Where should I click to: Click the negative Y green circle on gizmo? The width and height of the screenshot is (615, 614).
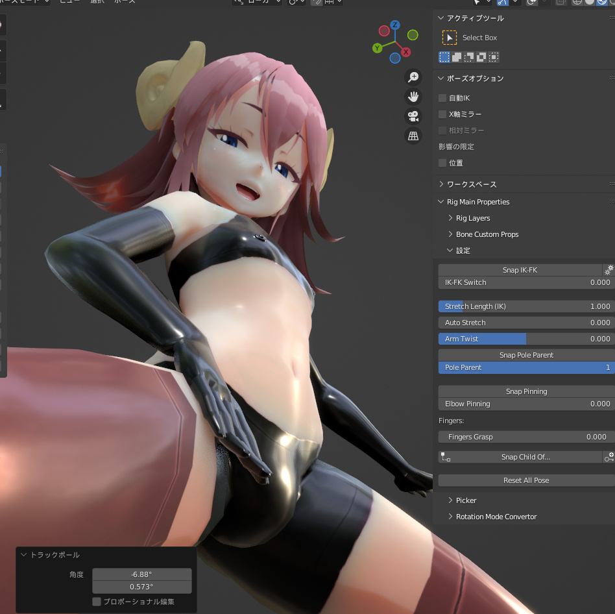[x=413, y=35]
